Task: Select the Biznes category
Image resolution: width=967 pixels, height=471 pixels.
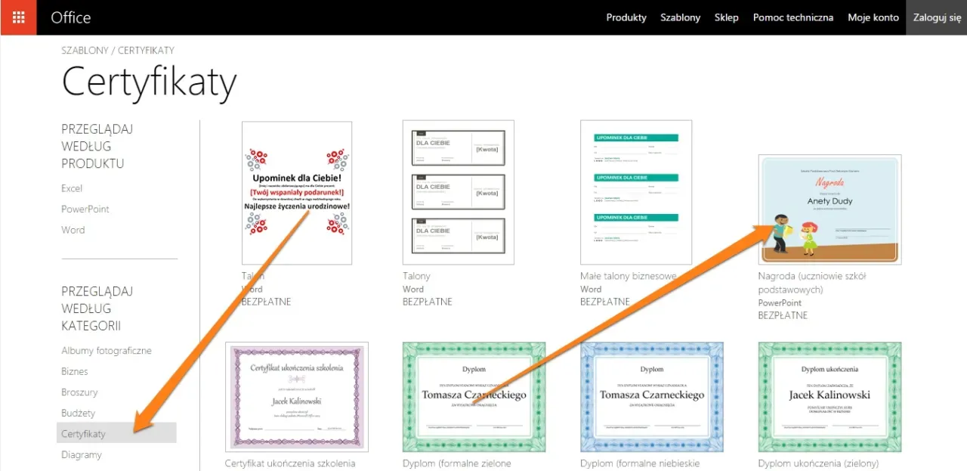Action: [75, 372]
